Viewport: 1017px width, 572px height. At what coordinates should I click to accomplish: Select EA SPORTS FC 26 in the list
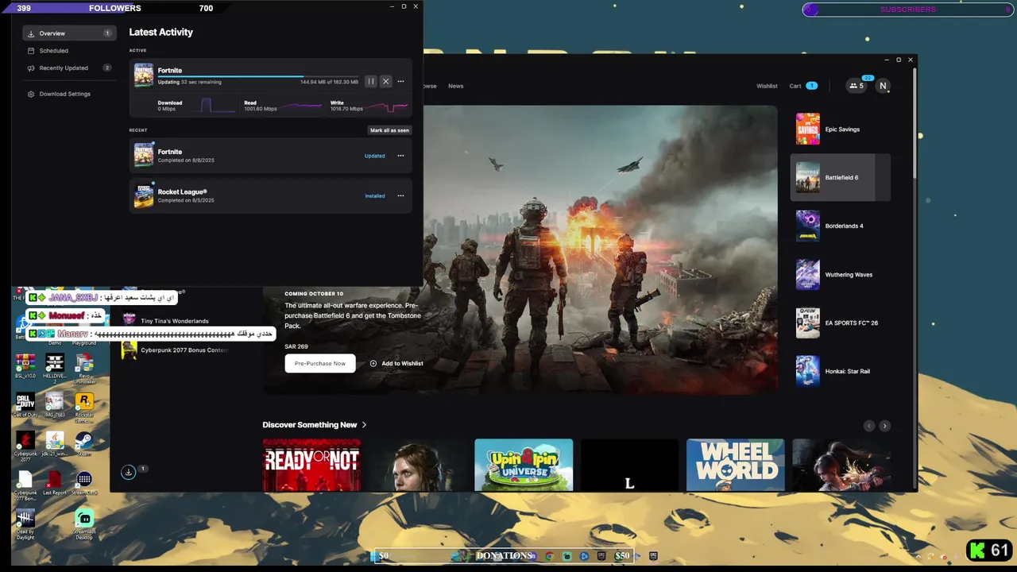pos(841,323)
